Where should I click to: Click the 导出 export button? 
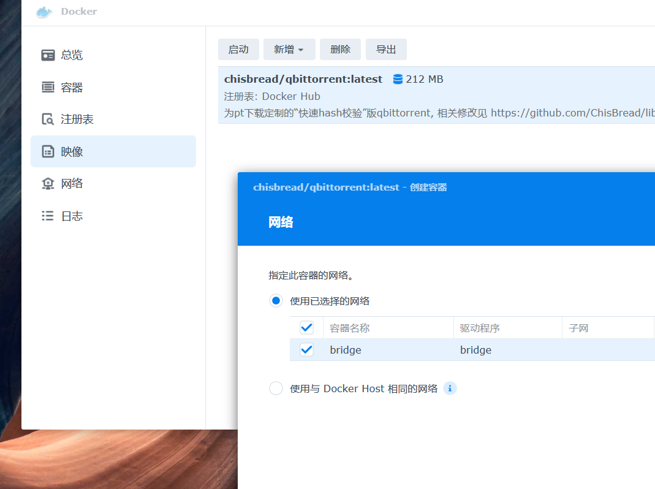[386, 49]
